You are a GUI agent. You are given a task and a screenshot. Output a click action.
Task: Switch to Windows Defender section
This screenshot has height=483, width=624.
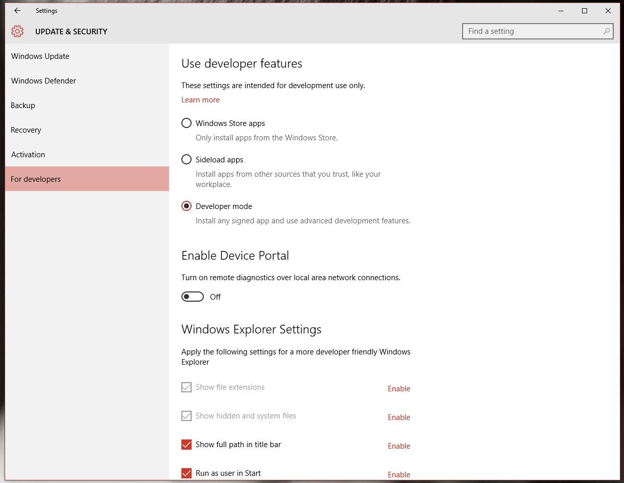point(44,80)
